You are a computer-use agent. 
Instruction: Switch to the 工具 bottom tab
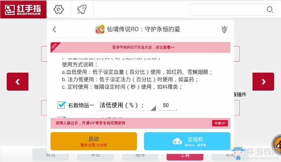(185, 155)
